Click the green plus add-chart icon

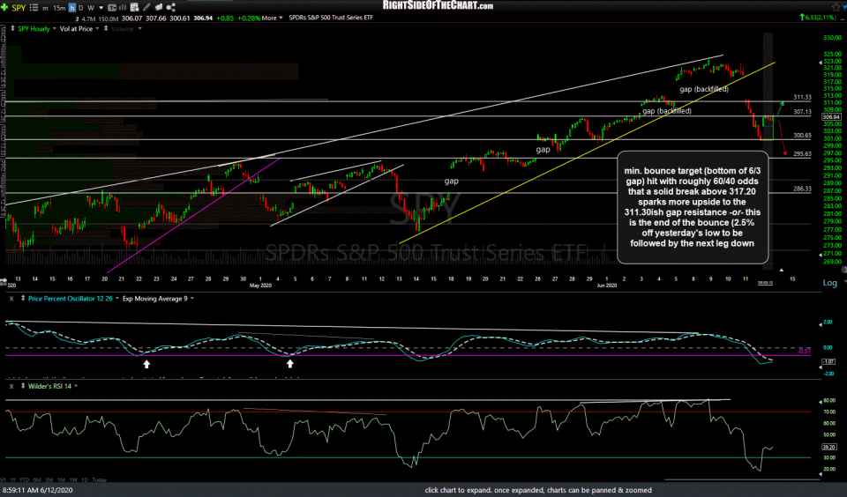click(4, 7)
